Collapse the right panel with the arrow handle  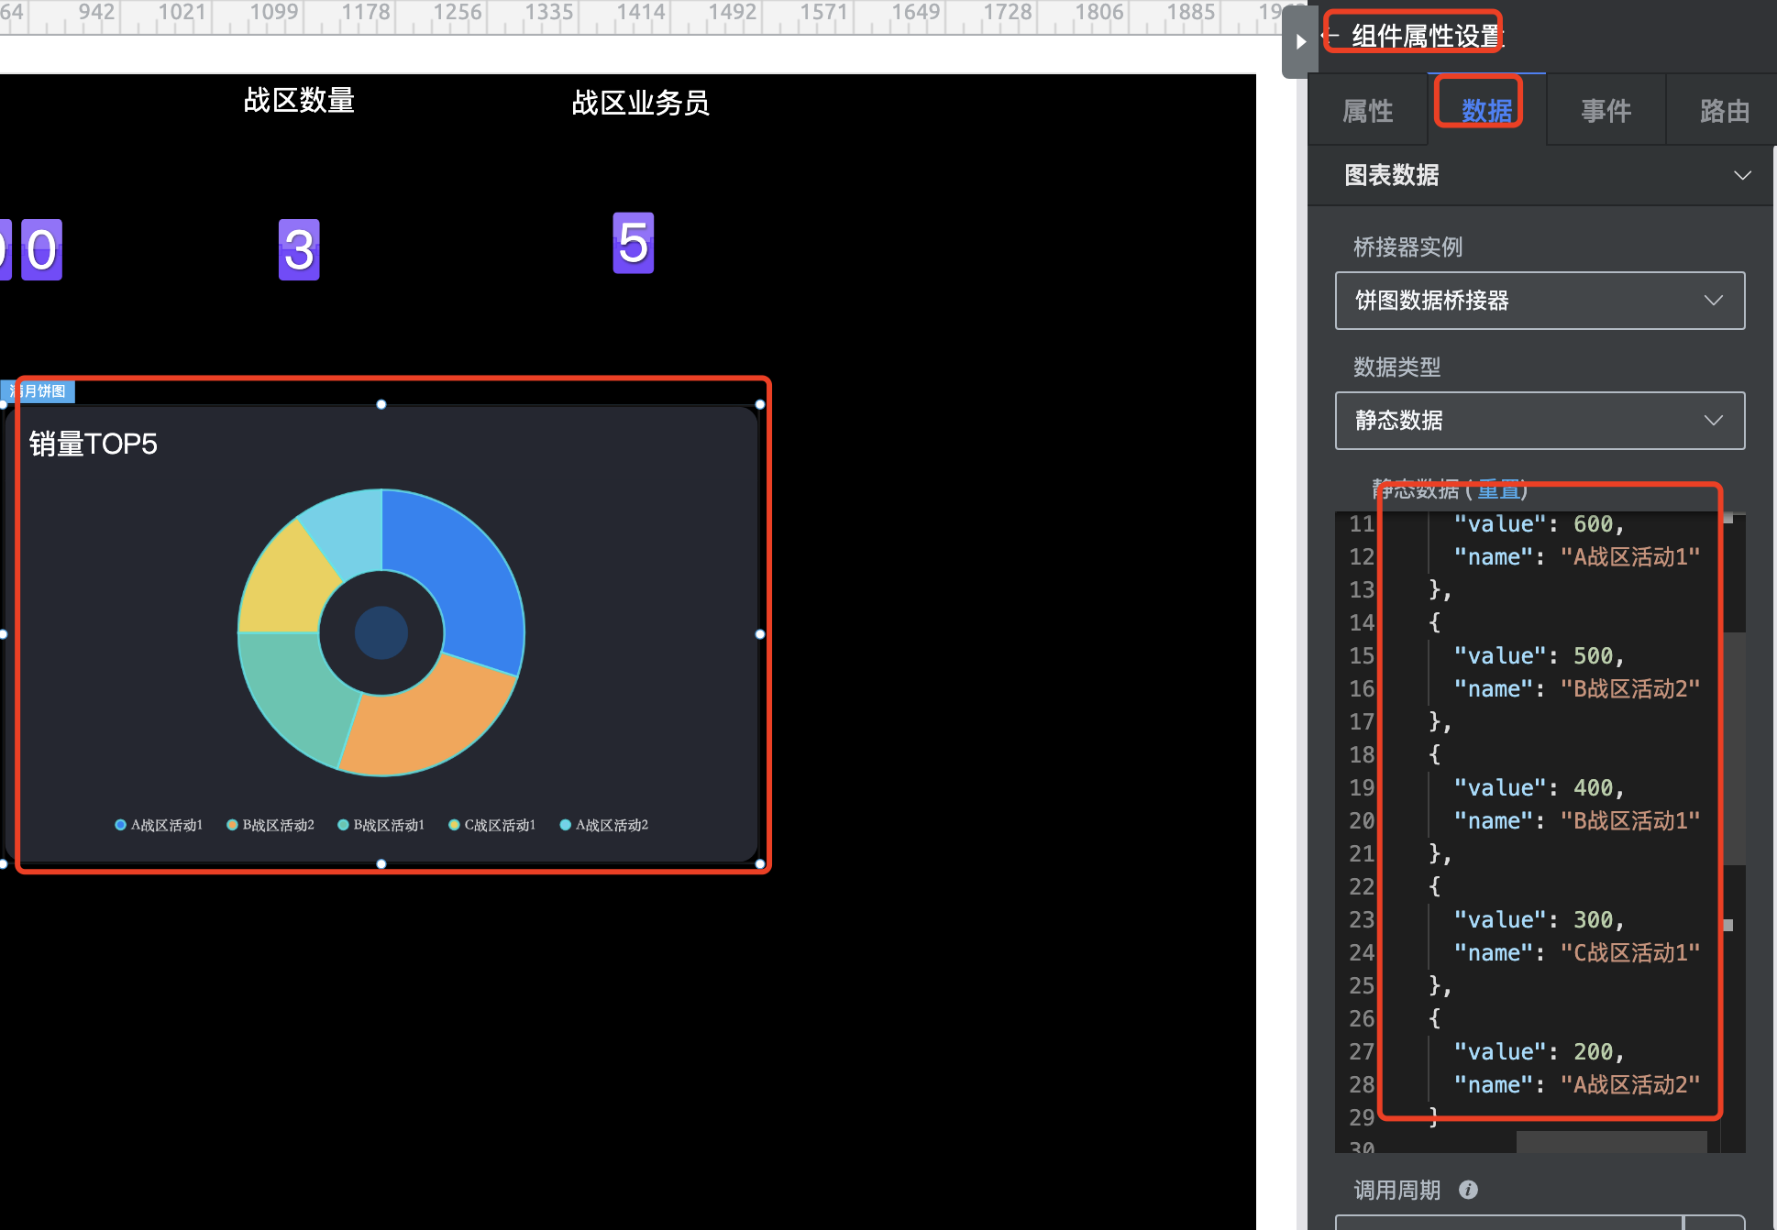tap(1299, 41)
